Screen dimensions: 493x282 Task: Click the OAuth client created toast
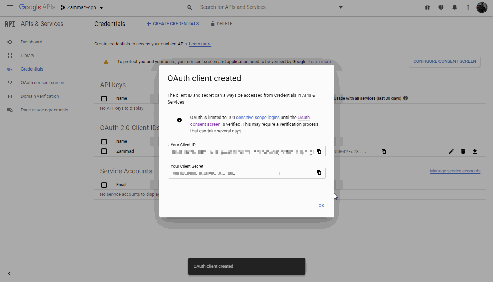(x=247, y=266)
